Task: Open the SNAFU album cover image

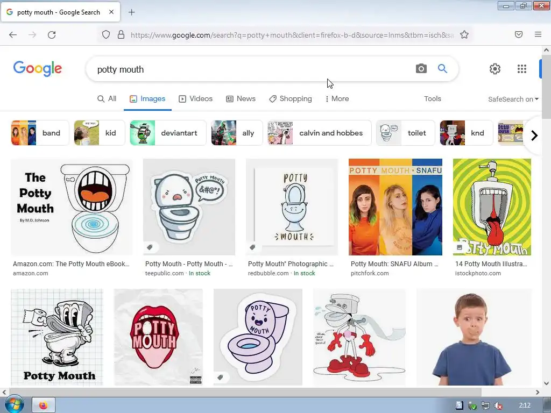Action: [395, 207]
